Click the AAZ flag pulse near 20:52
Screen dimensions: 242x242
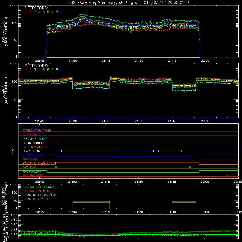click(x=56, y=168)
